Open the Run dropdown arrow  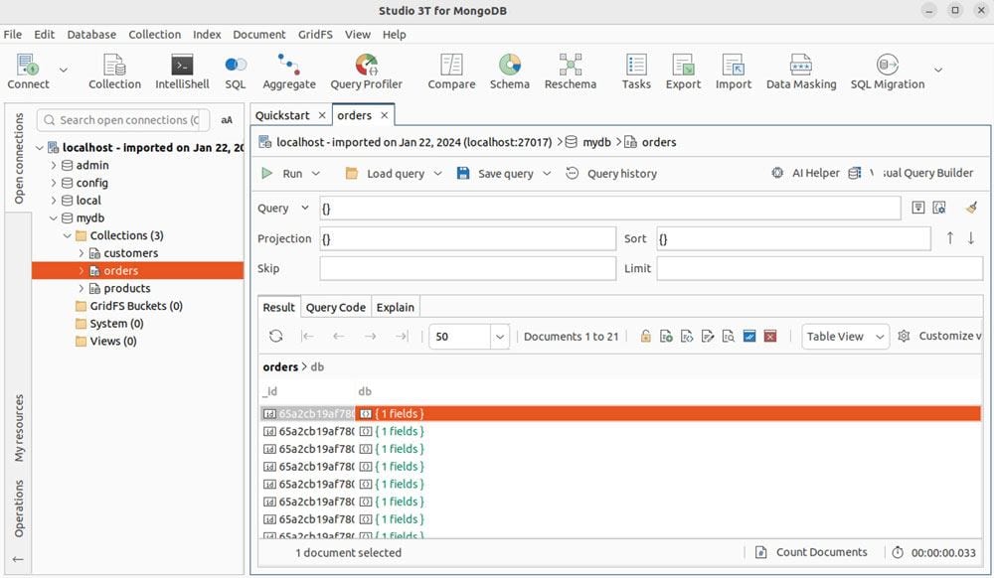point(316,174)
